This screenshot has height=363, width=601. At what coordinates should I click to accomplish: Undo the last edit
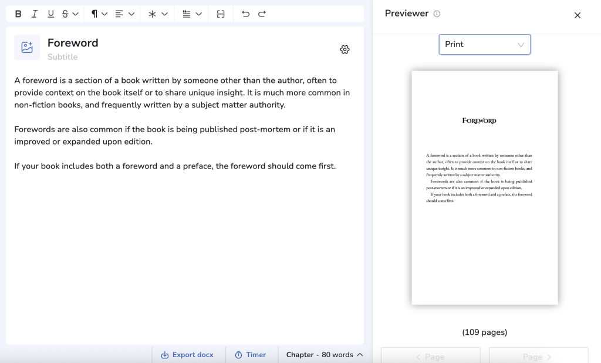click(x=245, y=14)
